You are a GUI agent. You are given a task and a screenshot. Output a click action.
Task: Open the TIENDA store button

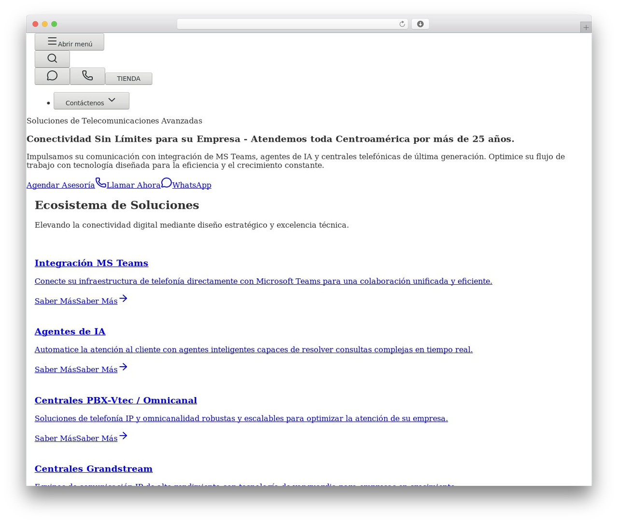click(x=128, y=79)
